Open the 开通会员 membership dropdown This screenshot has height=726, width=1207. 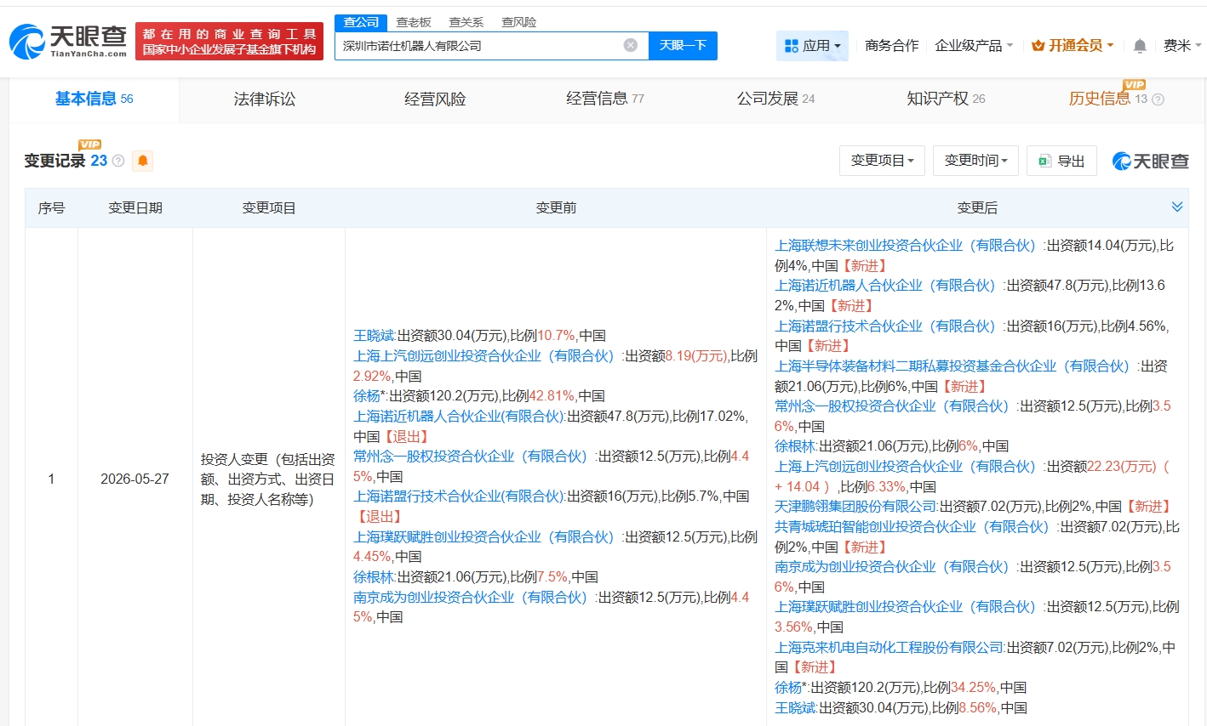click(1073, 46)
